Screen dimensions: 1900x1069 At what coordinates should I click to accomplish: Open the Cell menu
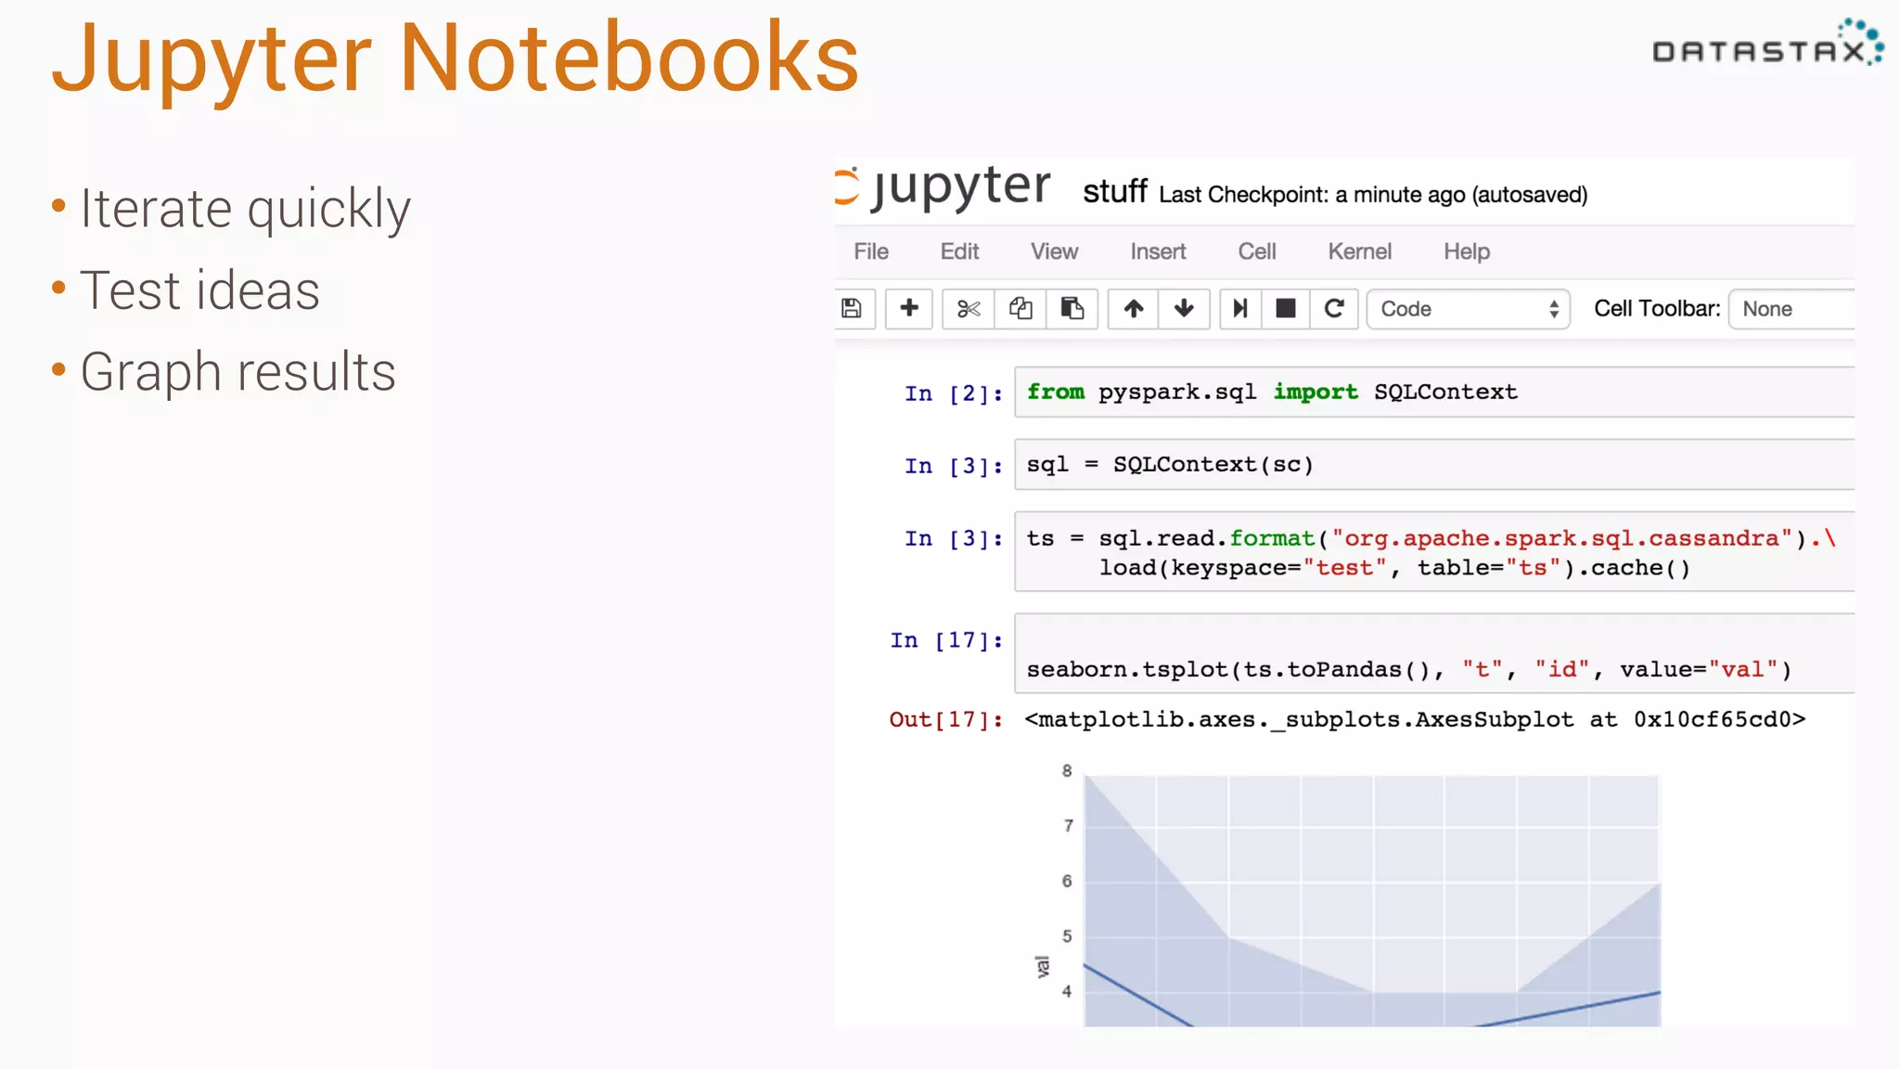[1257, 251]
